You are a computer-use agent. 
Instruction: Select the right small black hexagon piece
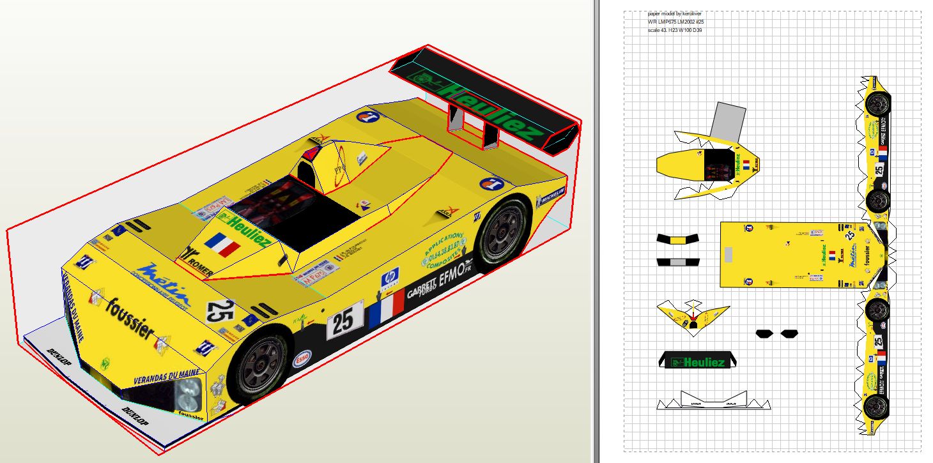[789, 333]
